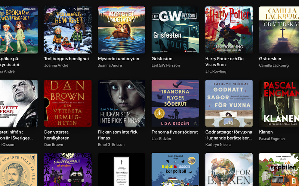Viewport: 299px width, 186px height.
Task: Open author Lisa Ridzén's page
Action: click(161, 139)
